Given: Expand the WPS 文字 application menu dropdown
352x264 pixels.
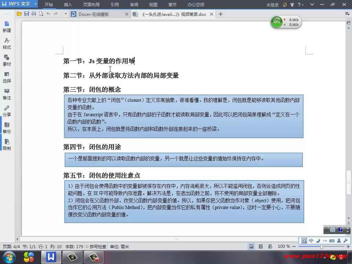Looking at the screenshot, I should click(35, 4).
